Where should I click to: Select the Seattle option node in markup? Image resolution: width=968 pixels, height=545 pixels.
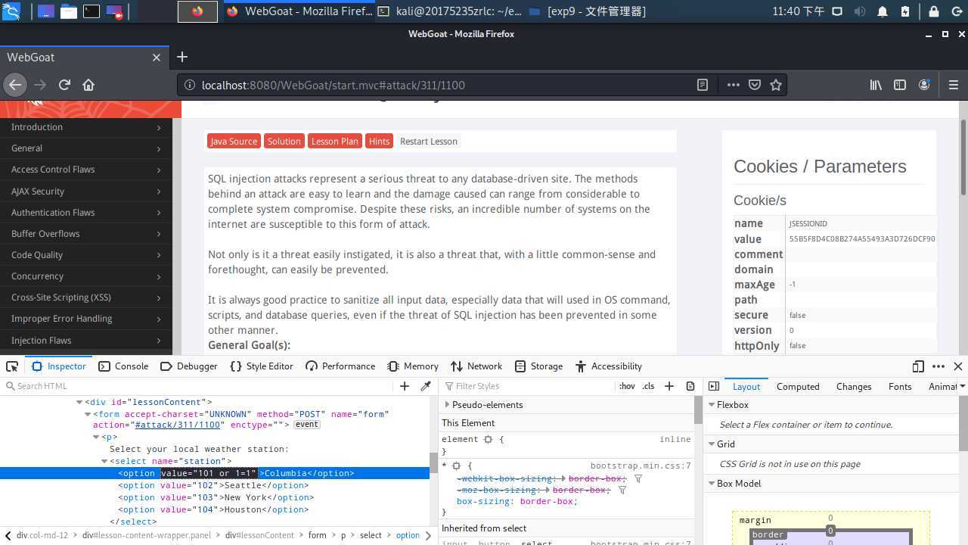(213, 485)
